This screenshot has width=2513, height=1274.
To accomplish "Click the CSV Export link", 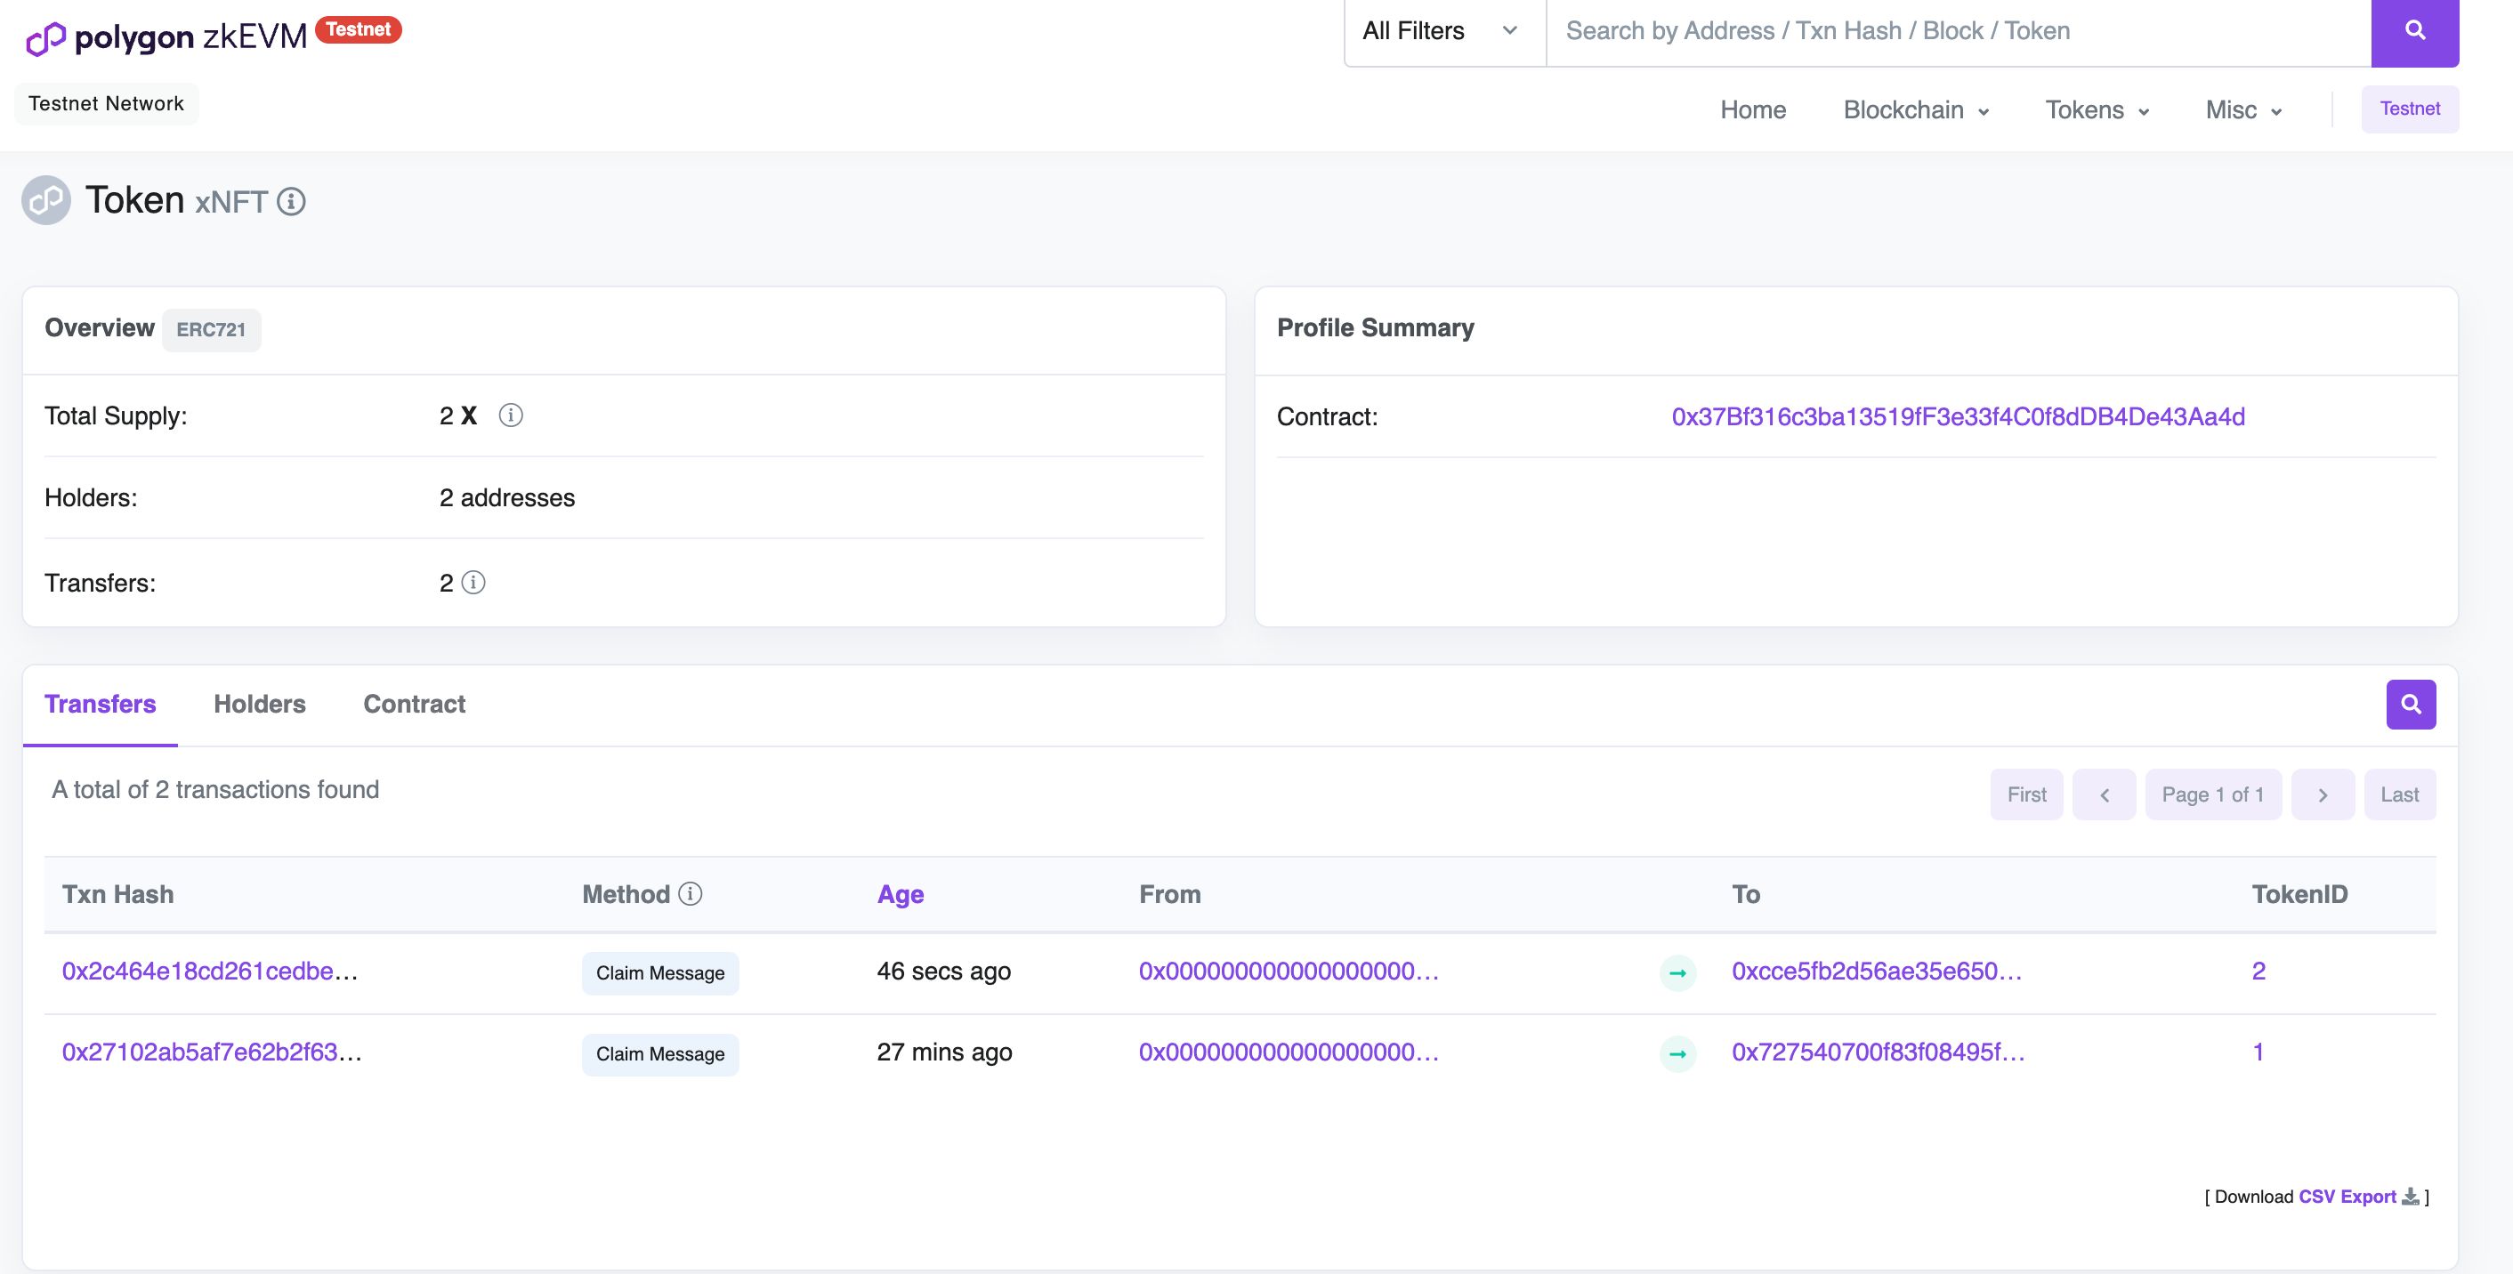I will click(x=2347, y=1197).
